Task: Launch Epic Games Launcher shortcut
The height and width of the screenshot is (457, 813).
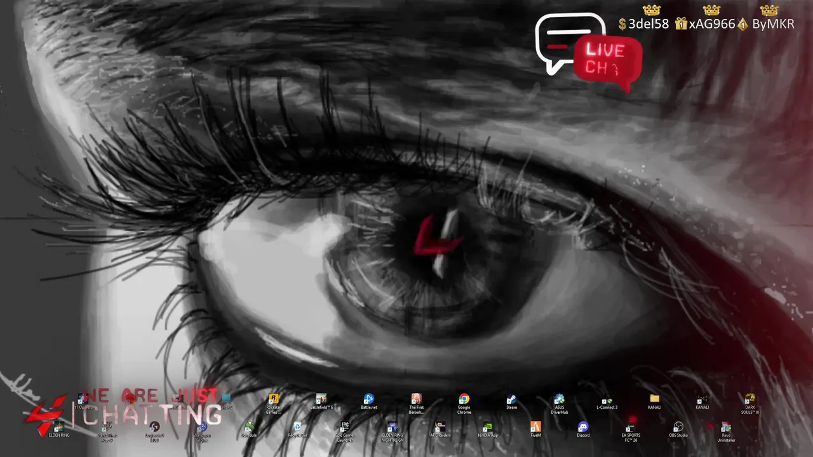Action: [345, 432]
